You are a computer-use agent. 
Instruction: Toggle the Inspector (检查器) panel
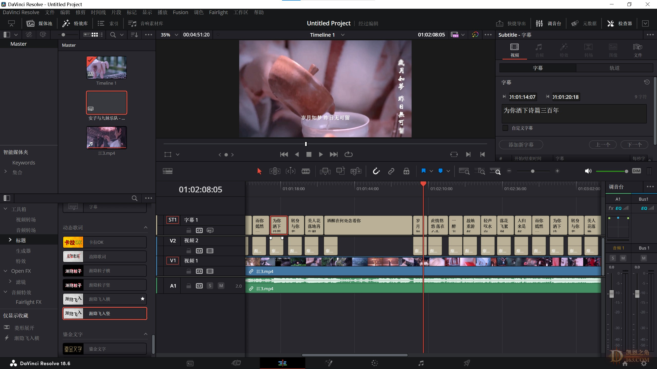pyautogui.click(x=620, y=23)
